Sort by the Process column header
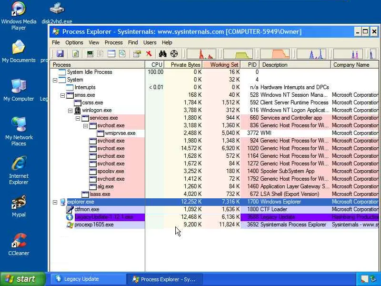Image resolution: width=381 pixels, height=286 pixels. point(97,65)
